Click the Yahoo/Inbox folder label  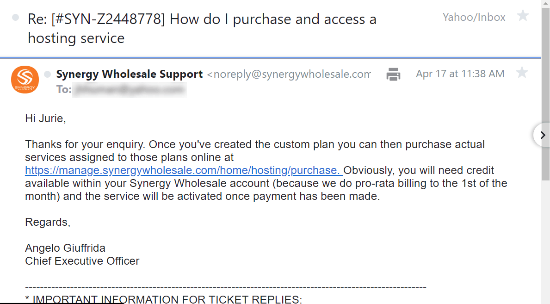click(474, 17)
